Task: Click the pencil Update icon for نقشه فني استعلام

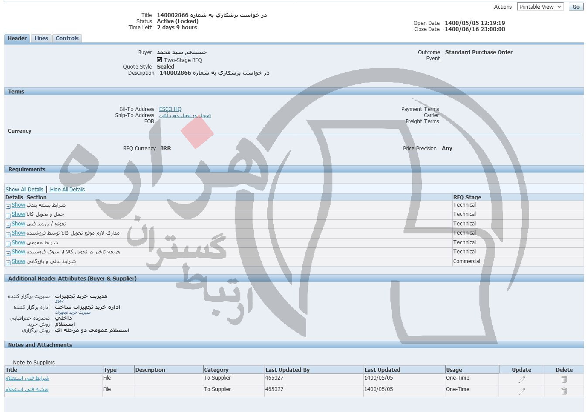Action: (522, 391)
